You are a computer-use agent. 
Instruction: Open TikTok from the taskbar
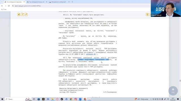coord(62,99)
